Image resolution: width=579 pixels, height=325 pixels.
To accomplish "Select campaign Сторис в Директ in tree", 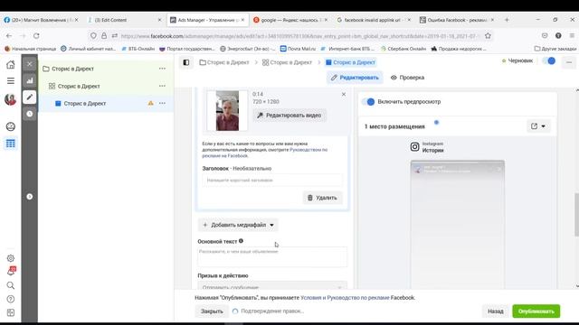I will [x=72, y=69].
